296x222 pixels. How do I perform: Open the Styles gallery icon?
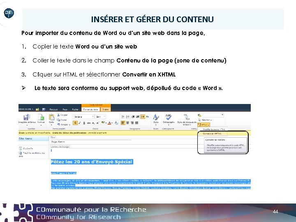pyautogui.click(x=156, y=117)
